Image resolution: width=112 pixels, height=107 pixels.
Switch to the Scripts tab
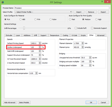83,35
